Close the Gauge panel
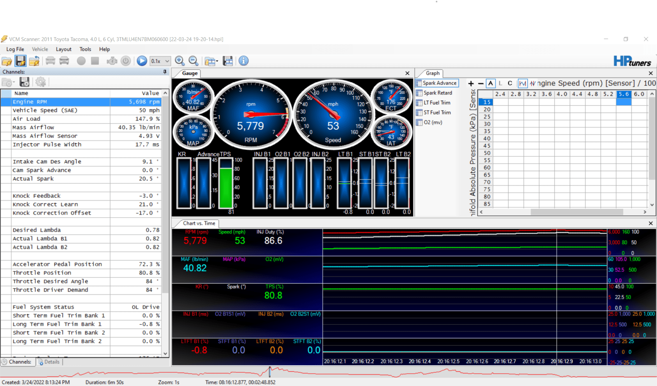 [407, 73]
